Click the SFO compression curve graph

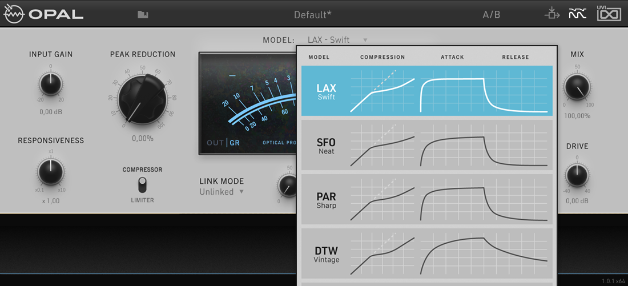tap(383, 145)
